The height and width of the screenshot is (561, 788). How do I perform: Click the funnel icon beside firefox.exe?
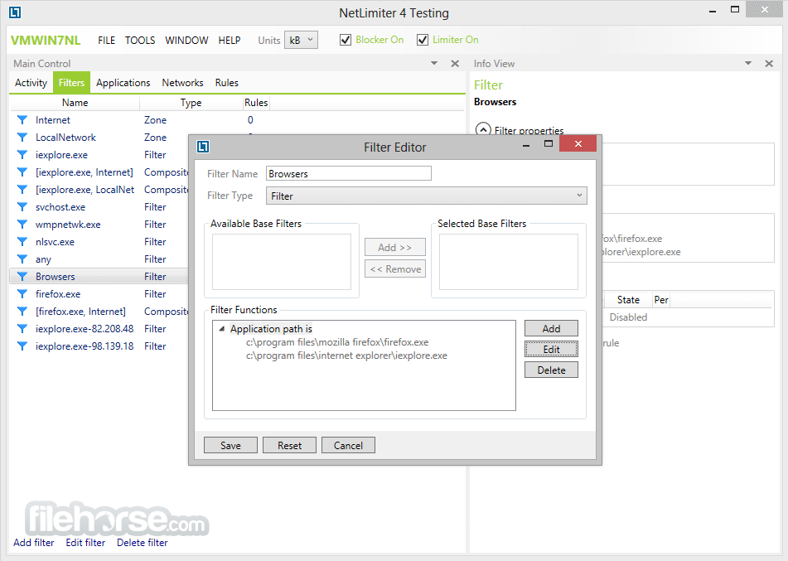pos(22,293)
